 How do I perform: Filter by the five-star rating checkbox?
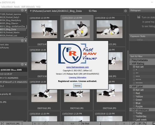click(x=134, y=83)
